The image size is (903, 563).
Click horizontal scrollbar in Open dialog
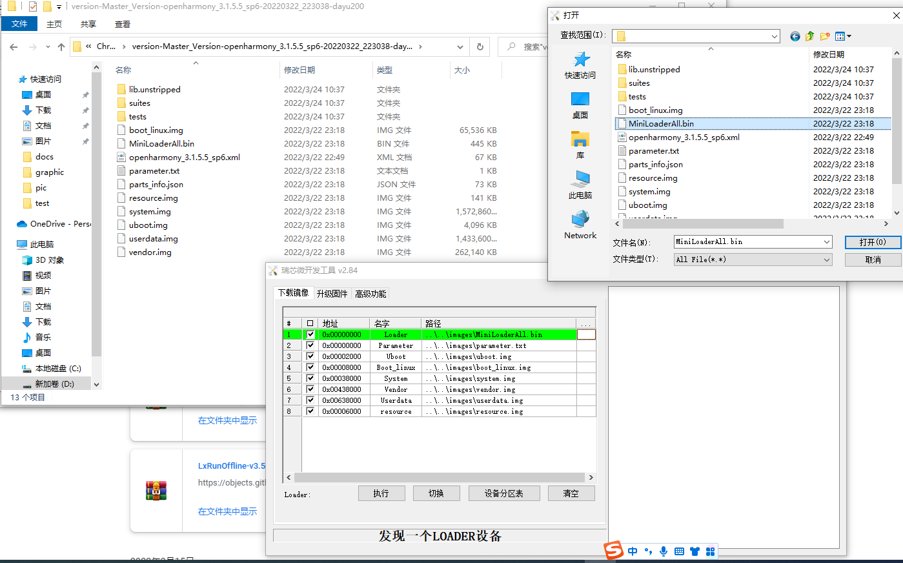[703, 224]
